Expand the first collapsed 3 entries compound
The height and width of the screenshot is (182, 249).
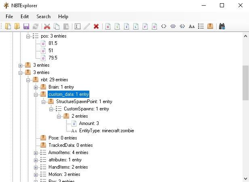coord(21,66)
